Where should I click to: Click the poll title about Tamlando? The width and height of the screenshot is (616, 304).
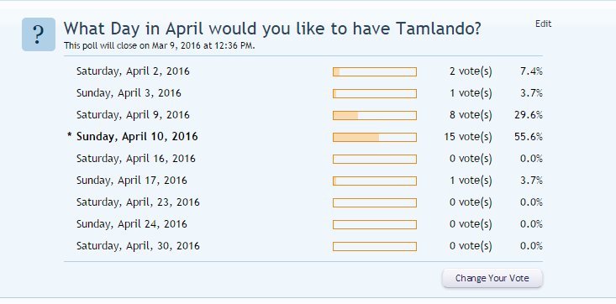click(272, 29)
